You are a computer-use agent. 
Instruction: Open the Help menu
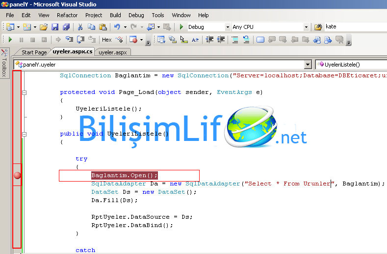(204, 15)
